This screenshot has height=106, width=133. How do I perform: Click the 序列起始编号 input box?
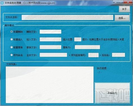click(x=94, y=55)
